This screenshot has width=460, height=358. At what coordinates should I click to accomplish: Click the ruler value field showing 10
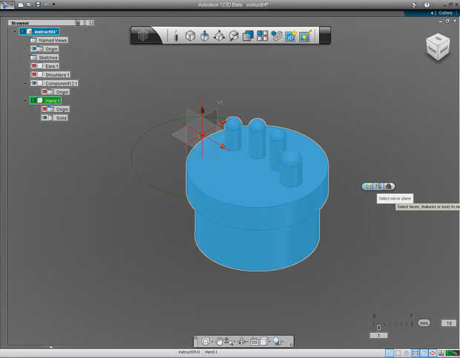coord(449,323)
